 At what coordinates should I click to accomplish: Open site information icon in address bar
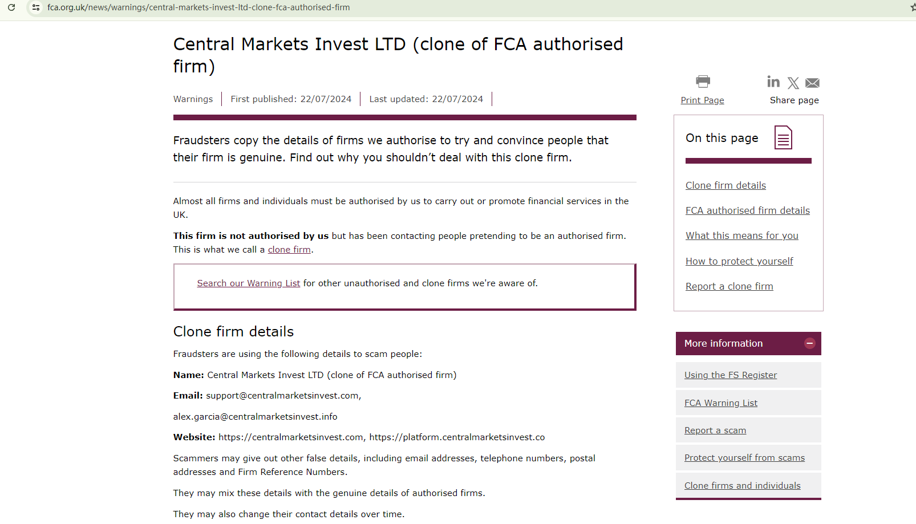click(x=35, y=7)
